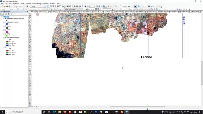Click List By Drawing Order icon

pyautogui.click(x=2, y=14)
